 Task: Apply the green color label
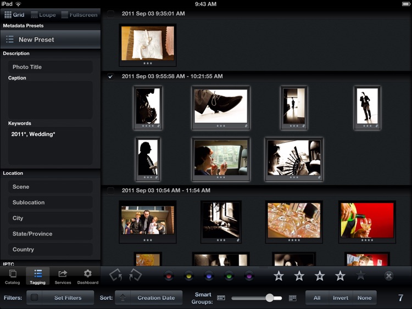pos(229,276)
